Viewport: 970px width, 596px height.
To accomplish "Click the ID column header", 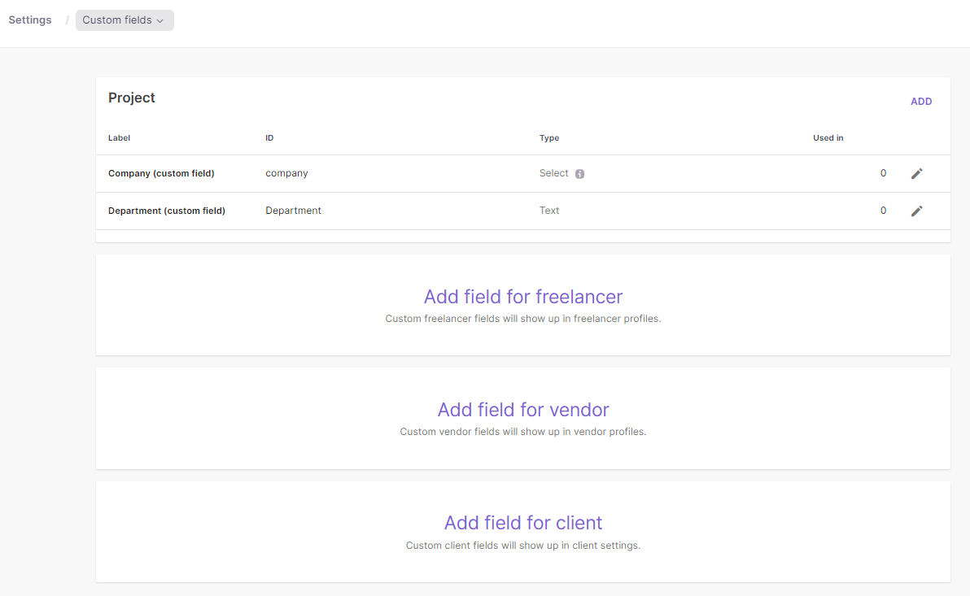I will [269, 138].
